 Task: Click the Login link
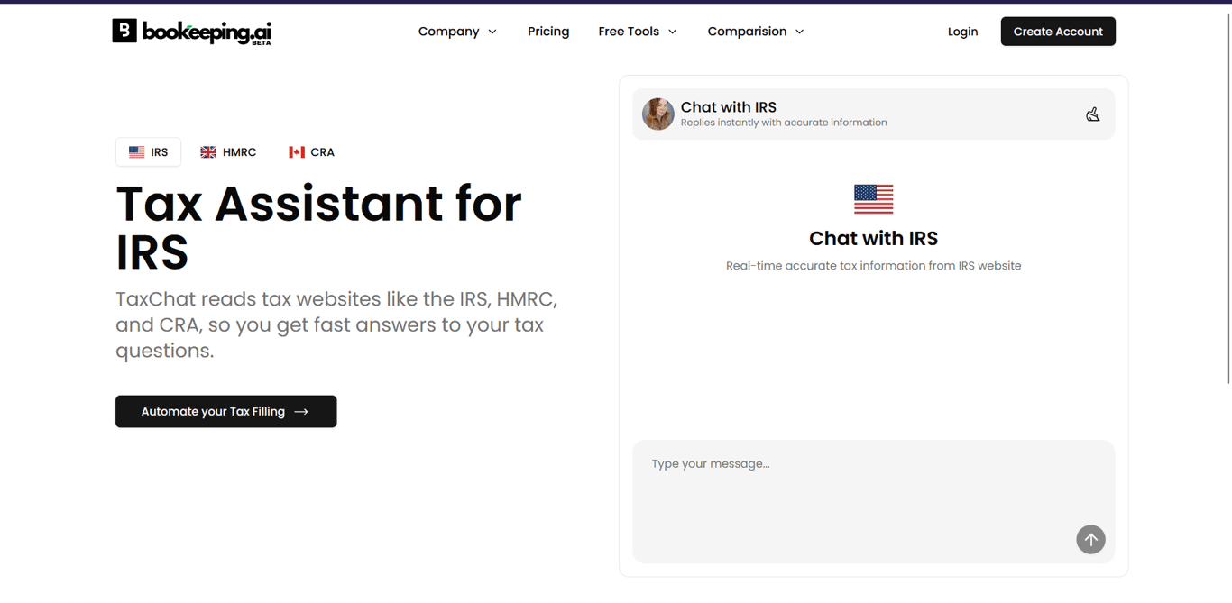(962, 31)
